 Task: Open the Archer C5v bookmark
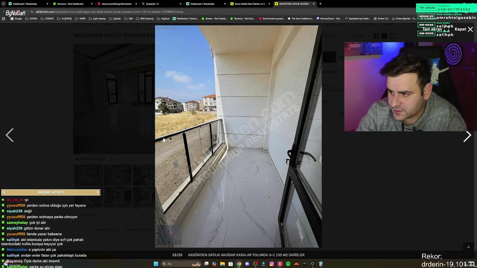381,19
